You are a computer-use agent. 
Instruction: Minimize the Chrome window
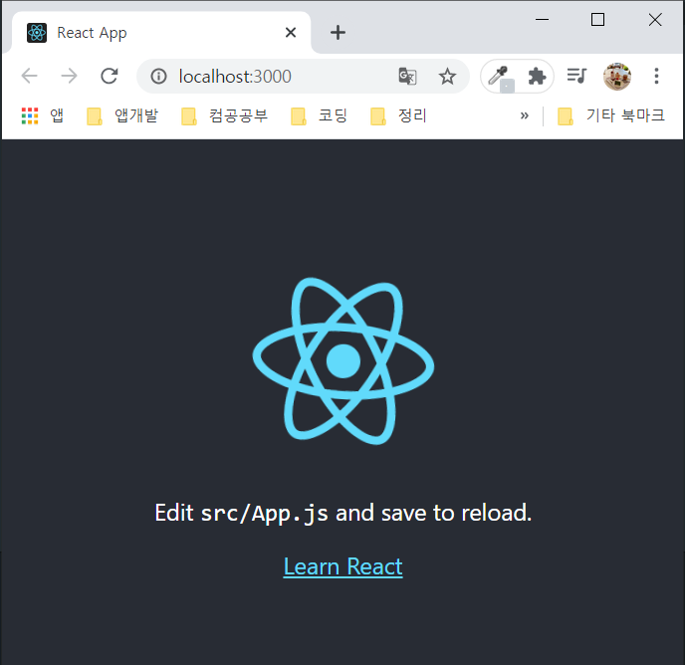click(x=542, y=19)
